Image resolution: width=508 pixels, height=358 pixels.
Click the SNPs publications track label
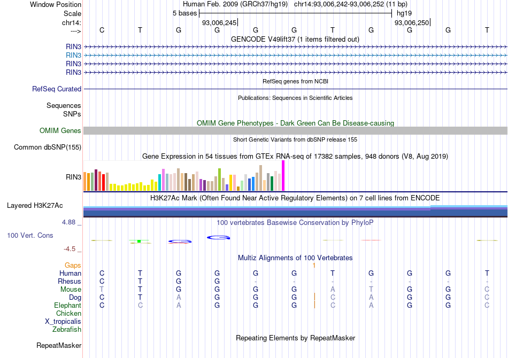point(72,114)
